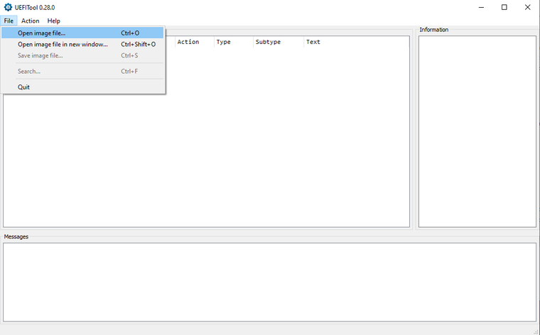Screen dimensions: 540x335
Task: Click the Type column header
Action: click(234, 42)
